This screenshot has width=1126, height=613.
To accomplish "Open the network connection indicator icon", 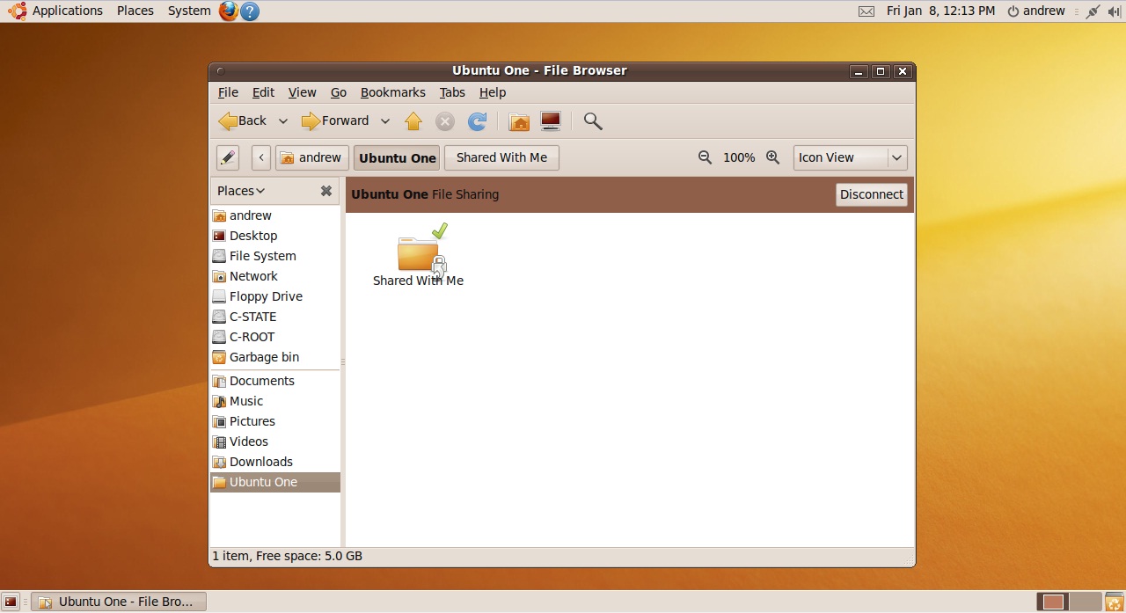I will tap(1093, 11).
